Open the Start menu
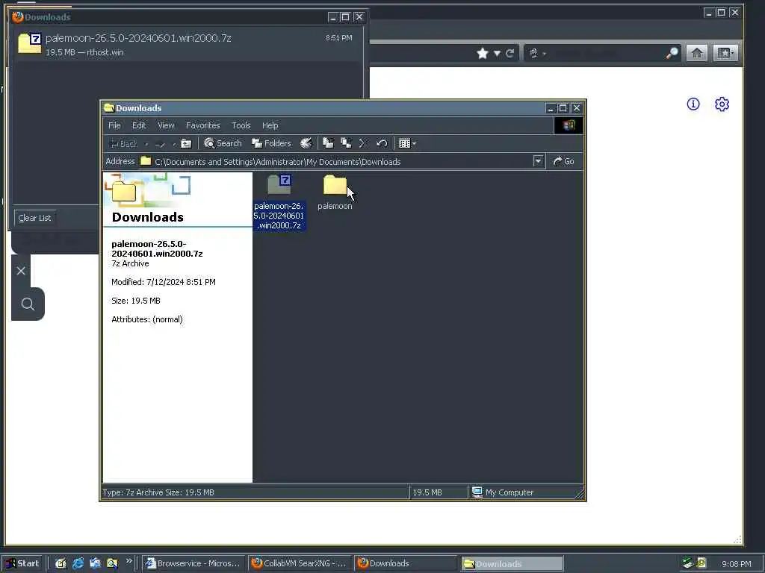Screen dimensions: 765x573 (x=22, y=563)
